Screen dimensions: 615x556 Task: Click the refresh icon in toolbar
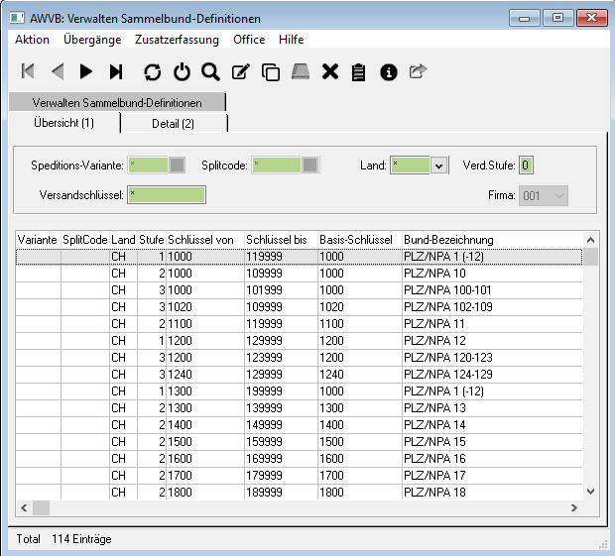pos(152,71)
